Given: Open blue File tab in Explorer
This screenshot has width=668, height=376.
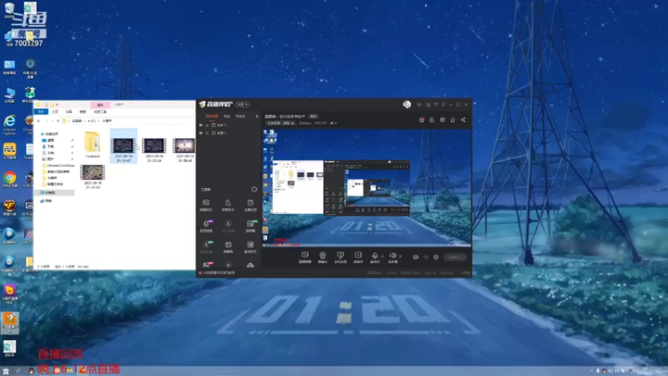Looking at the screenshot, I should pos(41,112).
